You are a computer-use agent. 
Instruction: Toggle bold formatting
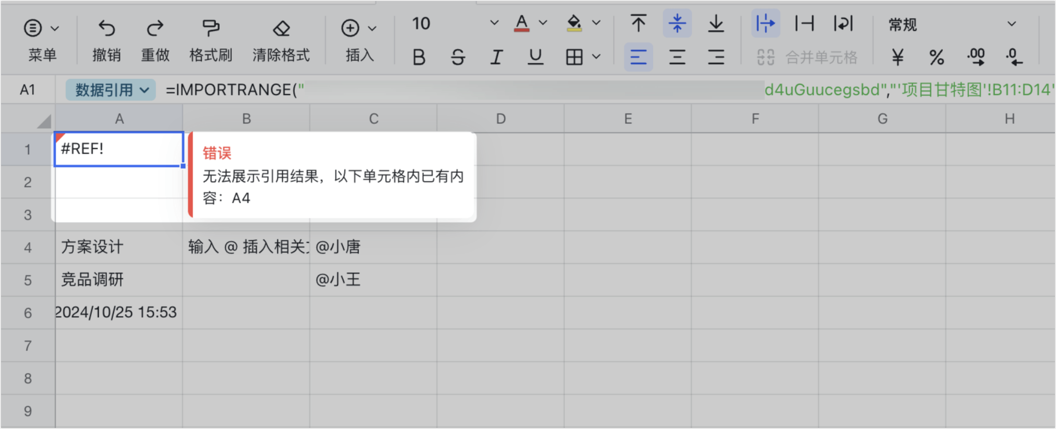click(x=418, y=57)
